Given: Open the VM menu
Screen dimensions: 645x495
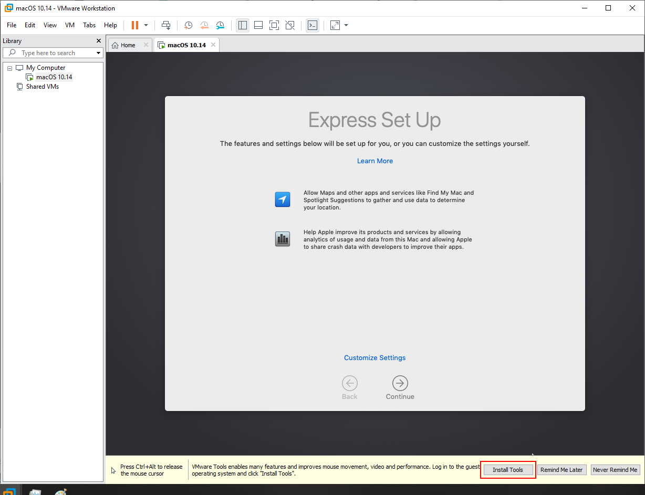Looking at the screenshot, I should 70,25.
